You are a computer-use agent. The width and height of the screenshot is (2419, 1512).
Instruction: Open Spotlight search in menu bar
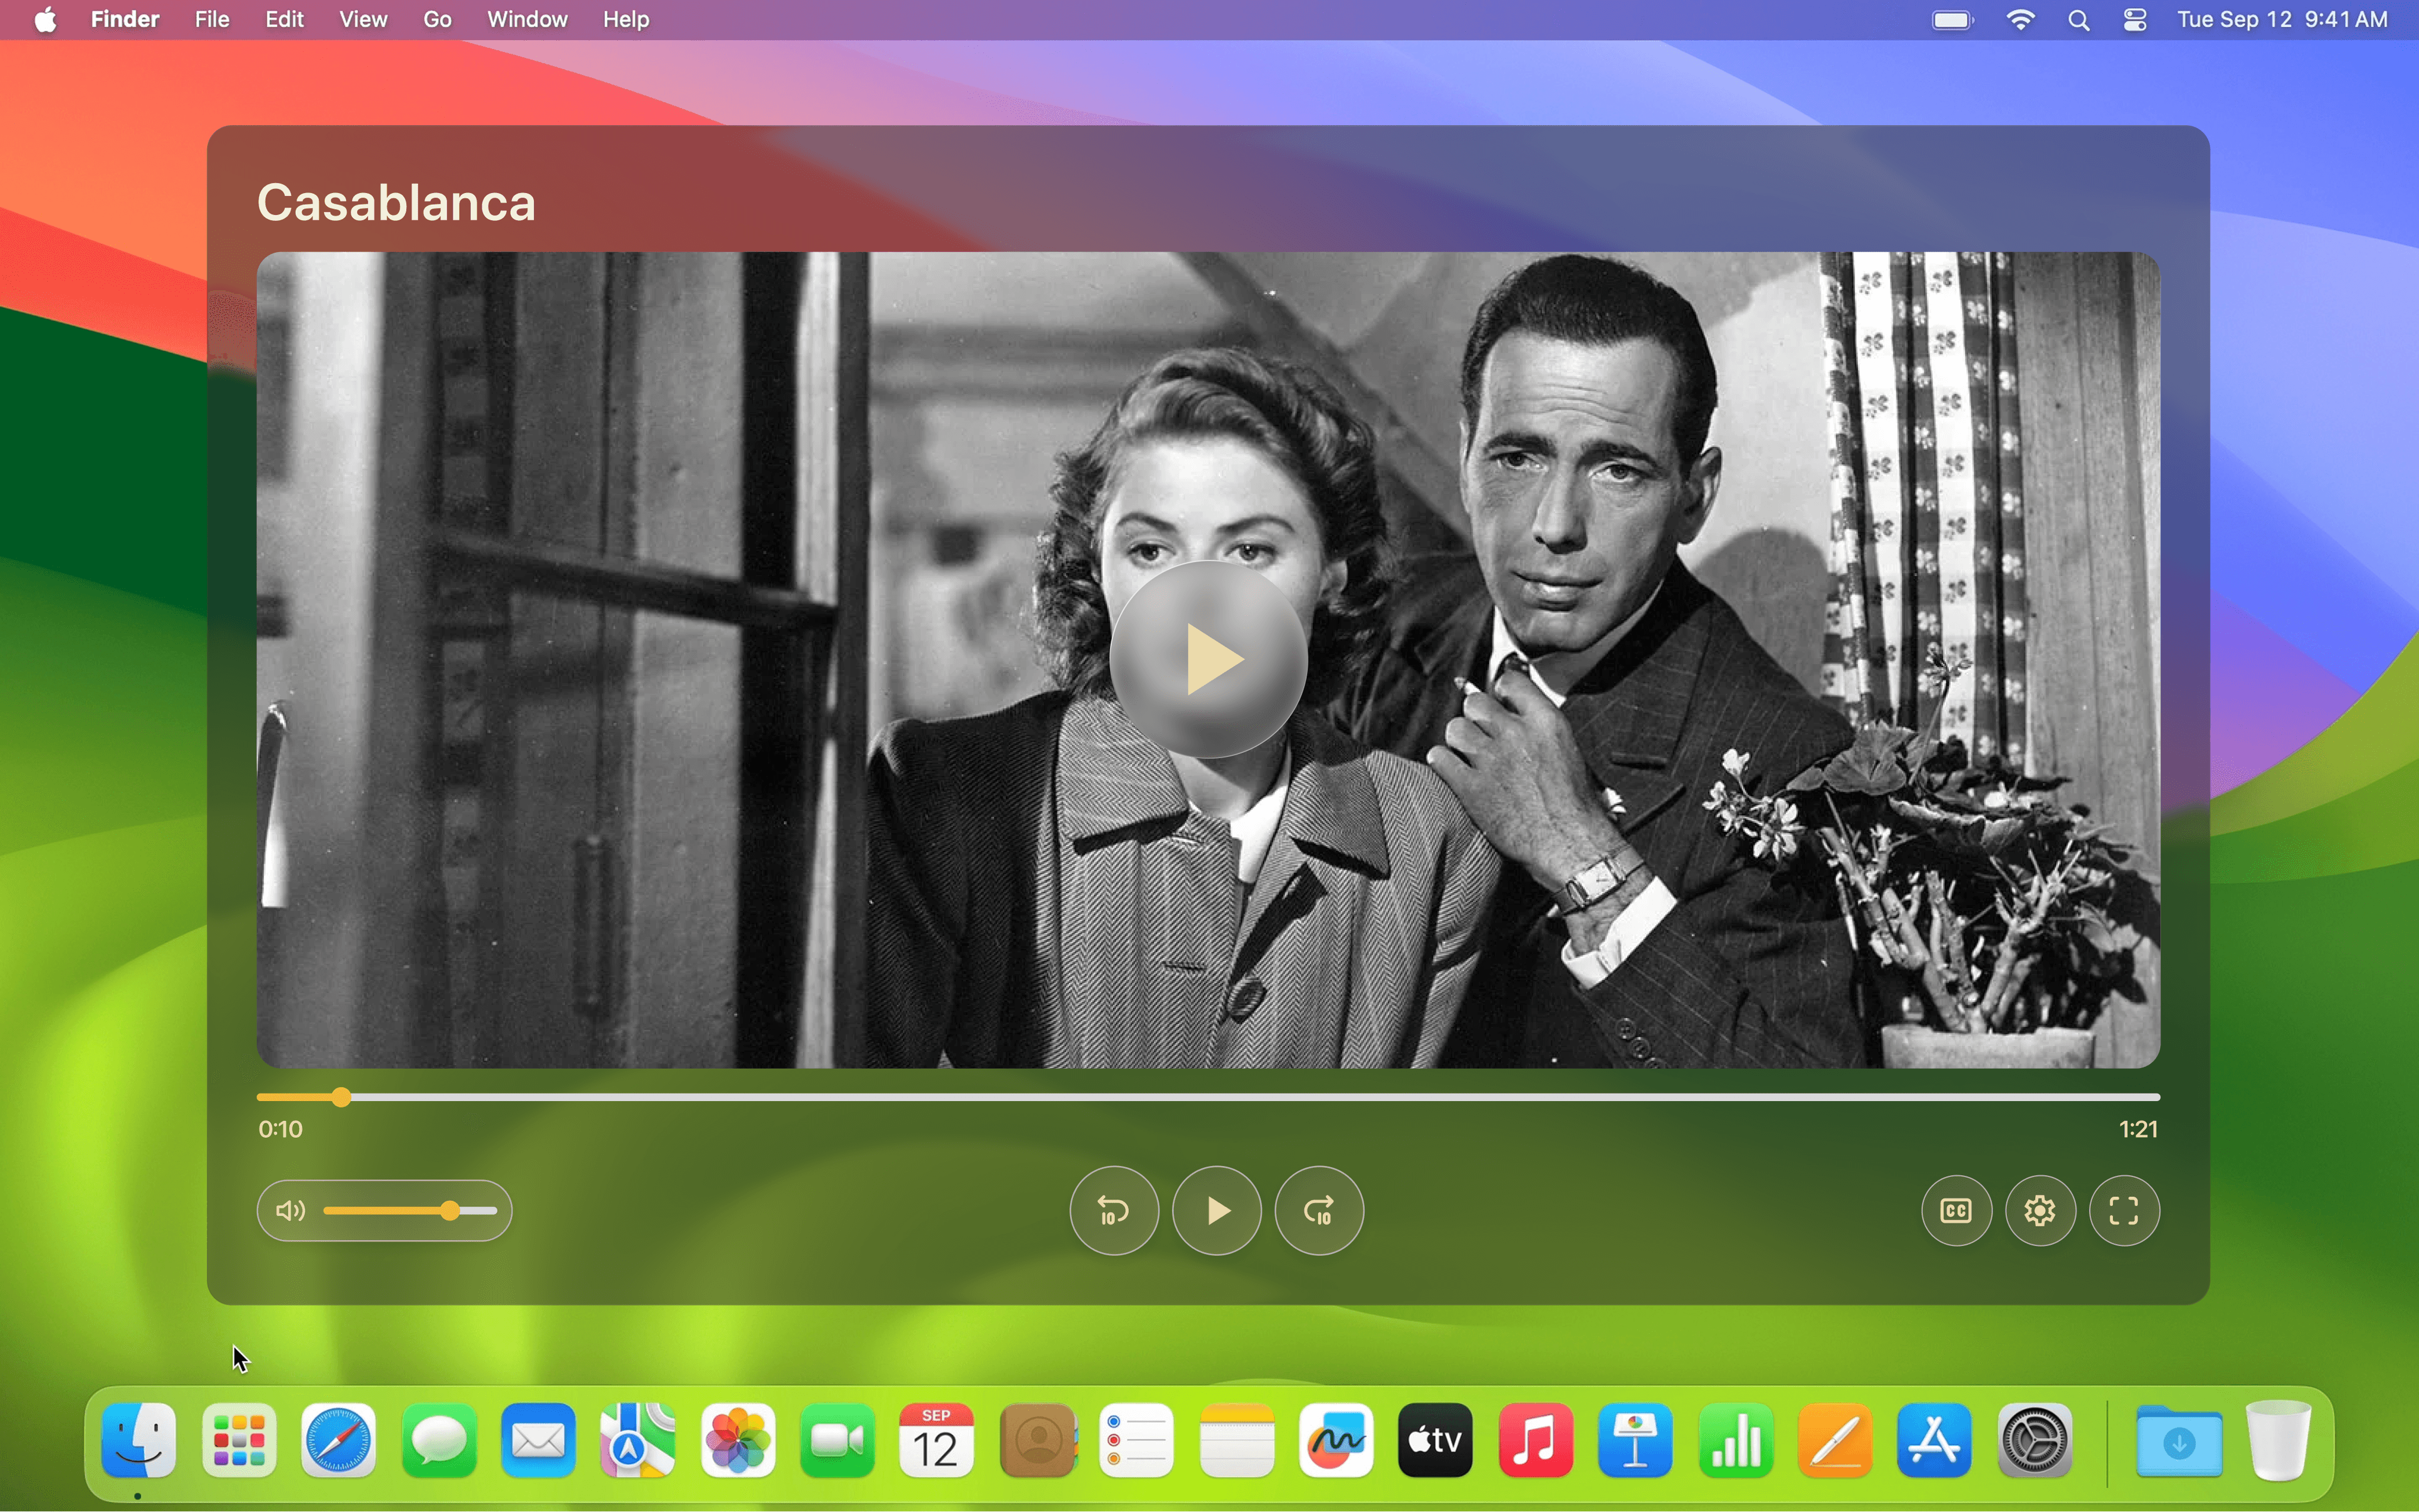pyautogui.click(x=2079, y=20)
